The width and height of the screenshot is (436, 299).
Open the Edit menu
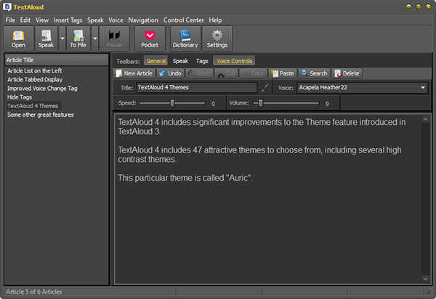(25, 20)
